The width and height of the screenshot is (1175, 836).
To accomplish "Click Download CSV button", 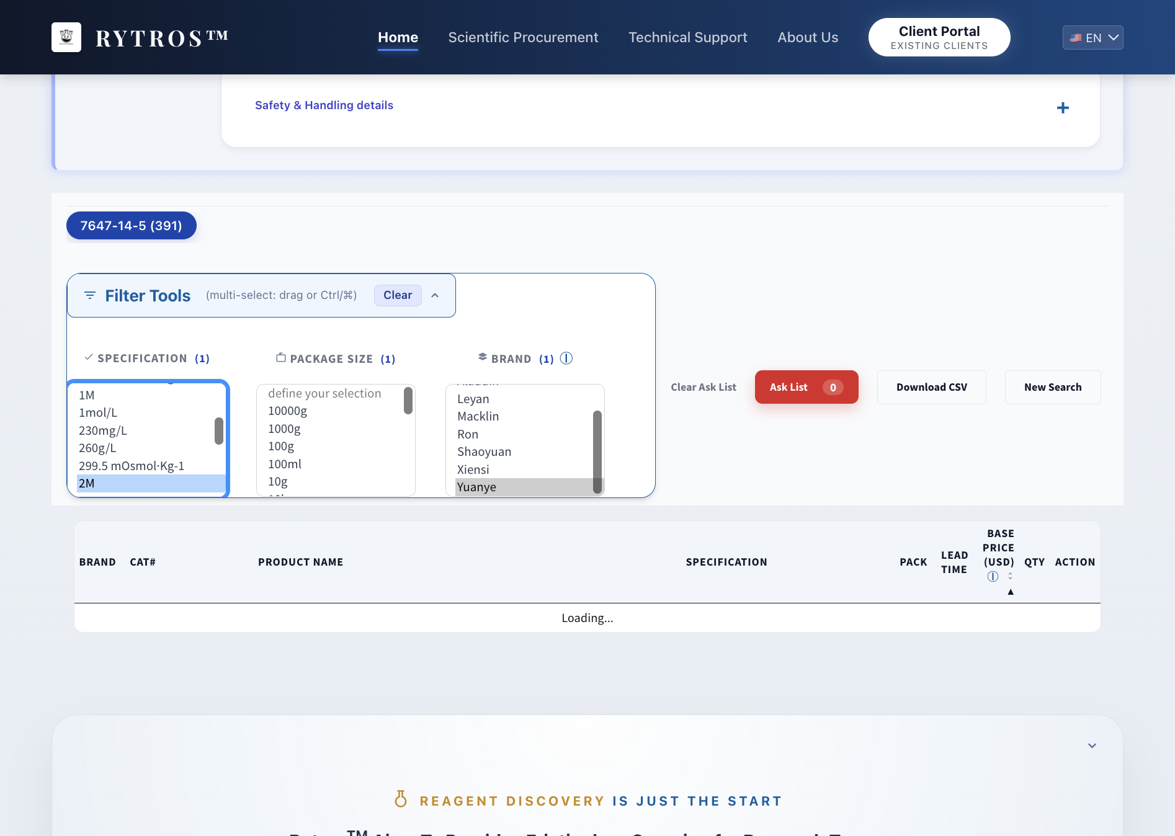I will 932,387.
